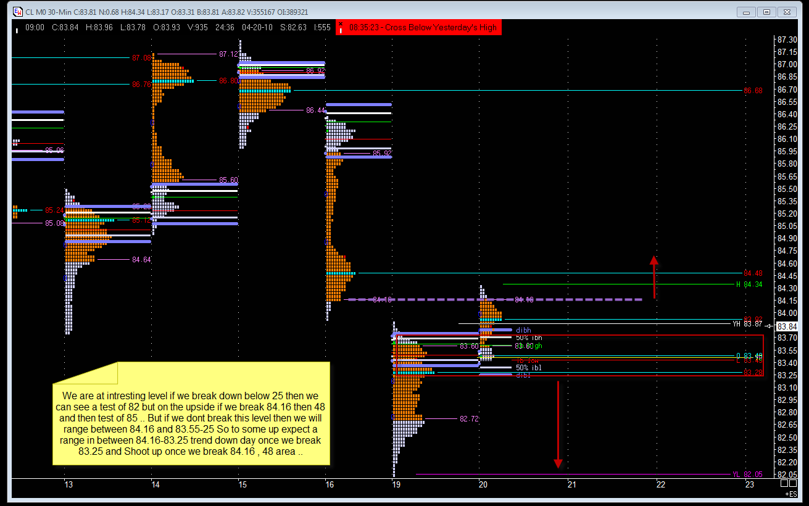Click the "87.12" profile price label
This screenshot has width=809, height=506.
coord(228,54)
